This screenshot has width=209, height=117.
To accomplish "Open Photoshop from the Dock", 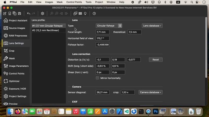I will point(155,111).
